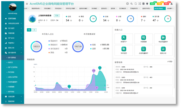Switch to the 综合看板 tab
Viewport: 181px width, 109px height.
coord(95,8)
